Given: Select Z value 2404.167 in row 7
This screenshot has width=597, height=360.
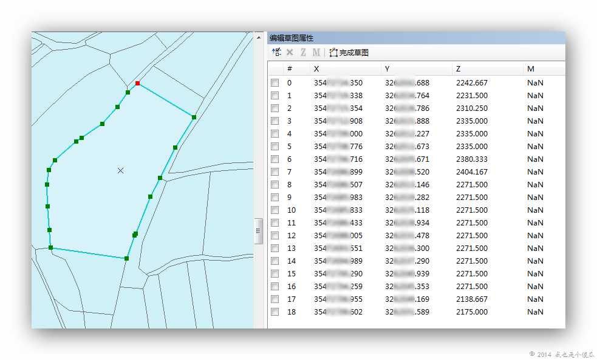Looking at the screenshot, I should (x=472, y=172).
